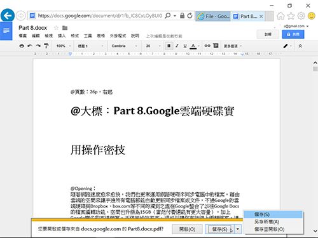Screen dimensions: 318x238
Task: Click the search magnifier in address bar
Action: coord(167,16)
